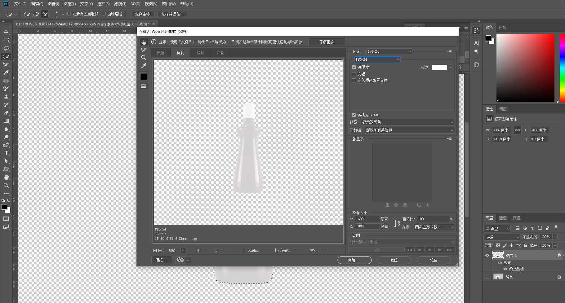
Task: Select the Clone Stamp tool
Action: (6, 97)
